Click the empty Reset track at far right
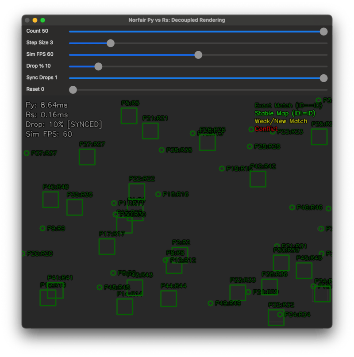Screen dimensions: 354x357 pos(310,90)
